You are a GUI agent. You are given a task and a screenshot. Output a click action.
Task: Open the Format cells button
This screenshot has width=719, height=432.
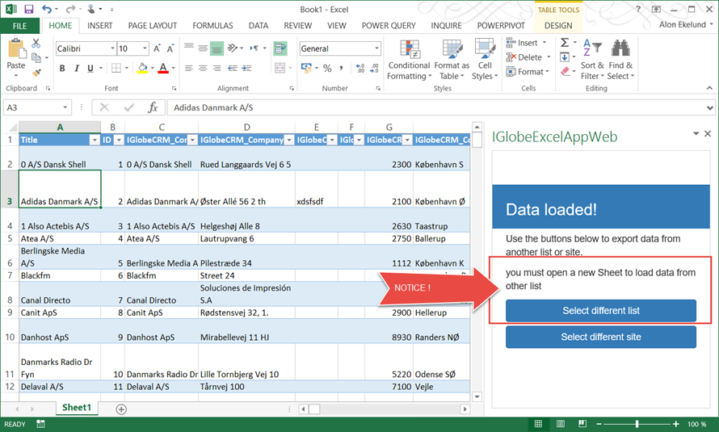click(528, 72)
